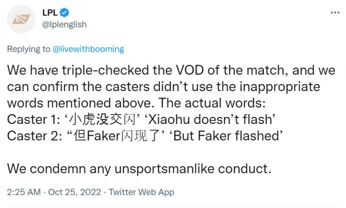The height and width of the screenshot is (208, 346).
Task: Click the Twitter Web App source label
Action: 142,192
